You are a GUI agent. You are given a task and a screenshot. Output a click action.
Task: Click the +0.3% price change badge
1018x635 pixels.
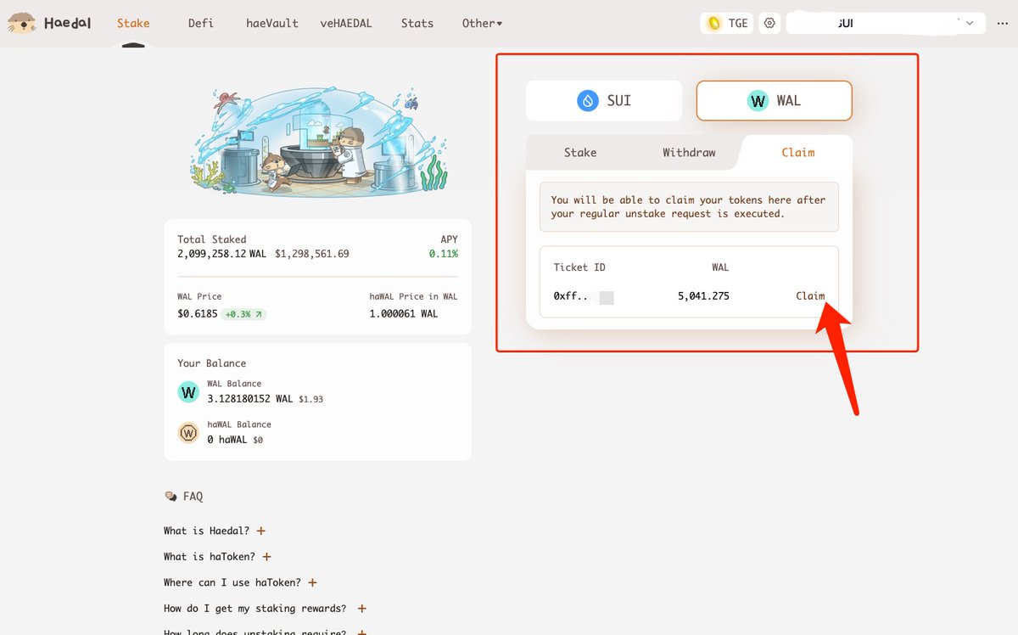coord(243,314)
